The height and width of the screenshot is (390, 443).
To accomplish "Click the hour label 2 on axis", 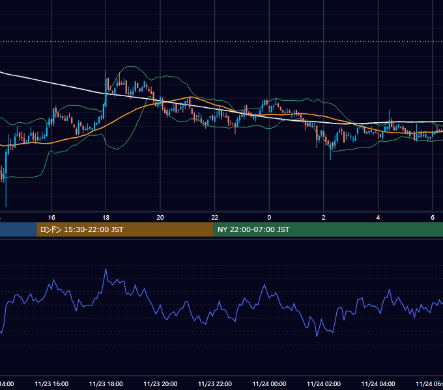I will pos(324,218).
